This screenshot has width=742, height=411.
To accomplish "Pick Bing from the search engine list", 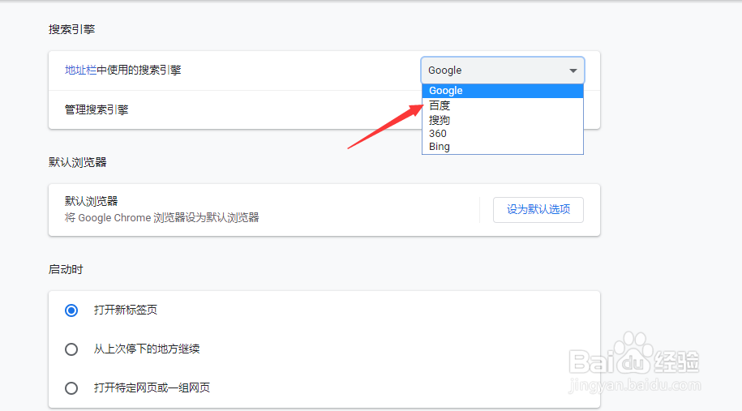I will coord(503,147).
